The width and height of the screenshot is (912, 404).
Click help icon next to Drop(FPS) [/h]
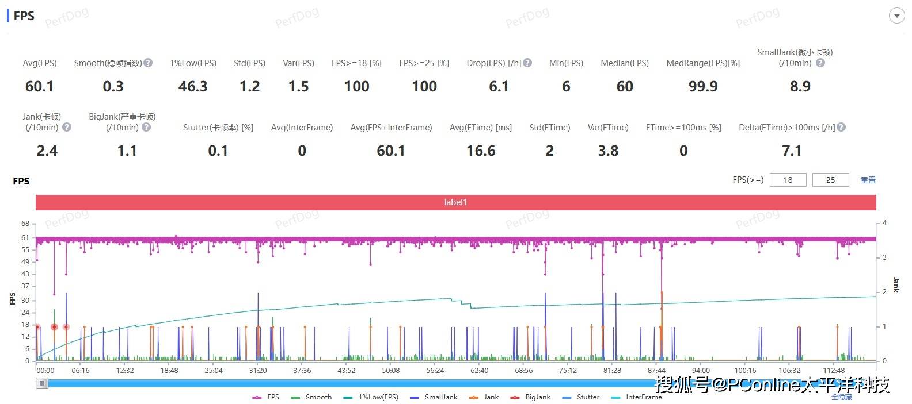pos(527,63)
